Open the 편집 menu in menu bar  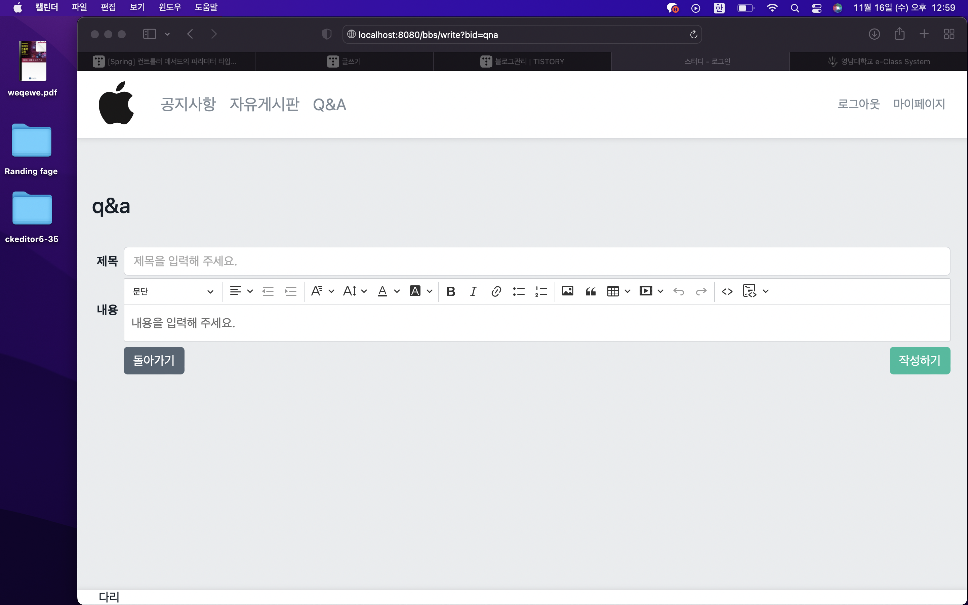(x=108, y=7)
